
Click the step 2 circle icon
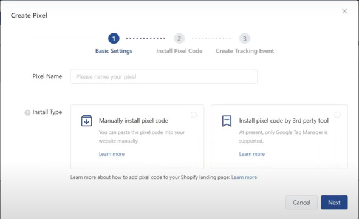(179, 38)
